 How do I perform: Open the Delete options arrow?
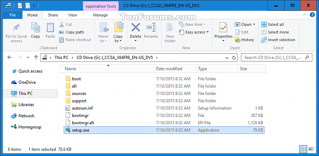(136, 41)
